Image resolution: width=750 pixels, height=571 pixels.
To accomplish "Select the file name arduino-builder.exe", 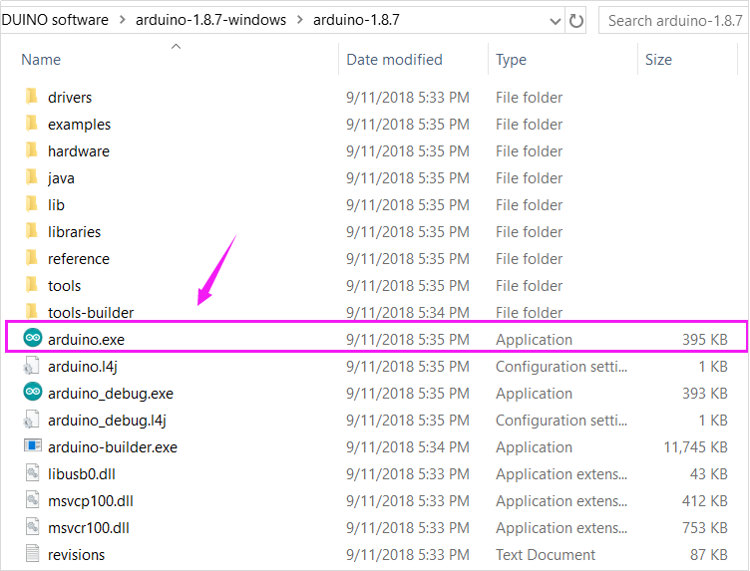I will [113, 447].
